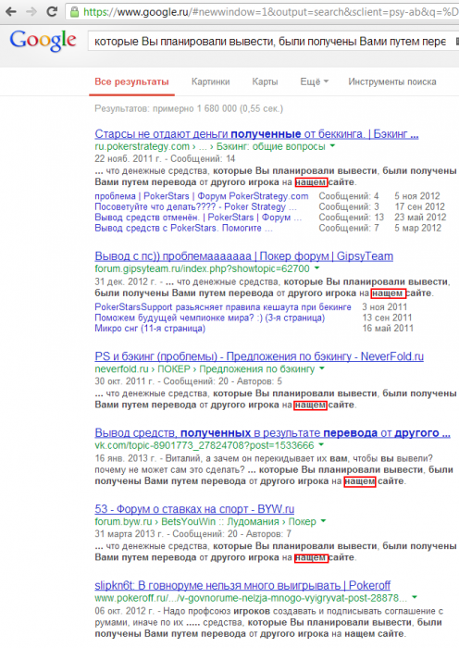
Task: Click date text 5 мар 2012
Action: [417, 228]
